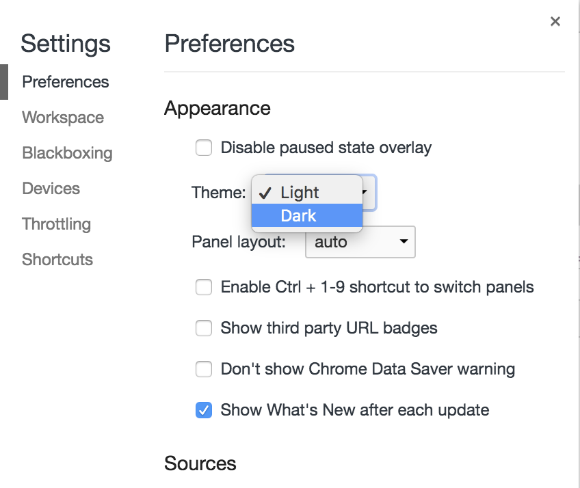
Task: Click the Theme dropdown arrow
Action: [x=367, y=193]
